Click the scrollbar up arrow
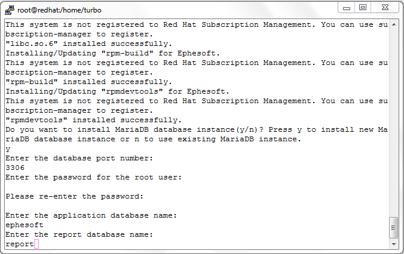404x254 pixels. coord(394,24)
